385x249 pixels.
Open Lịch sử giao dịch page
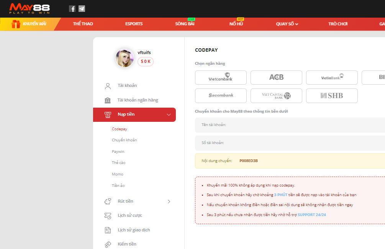click(134, 230)
